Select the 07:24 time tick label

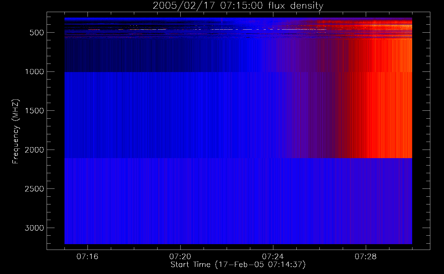click(273, 257)
